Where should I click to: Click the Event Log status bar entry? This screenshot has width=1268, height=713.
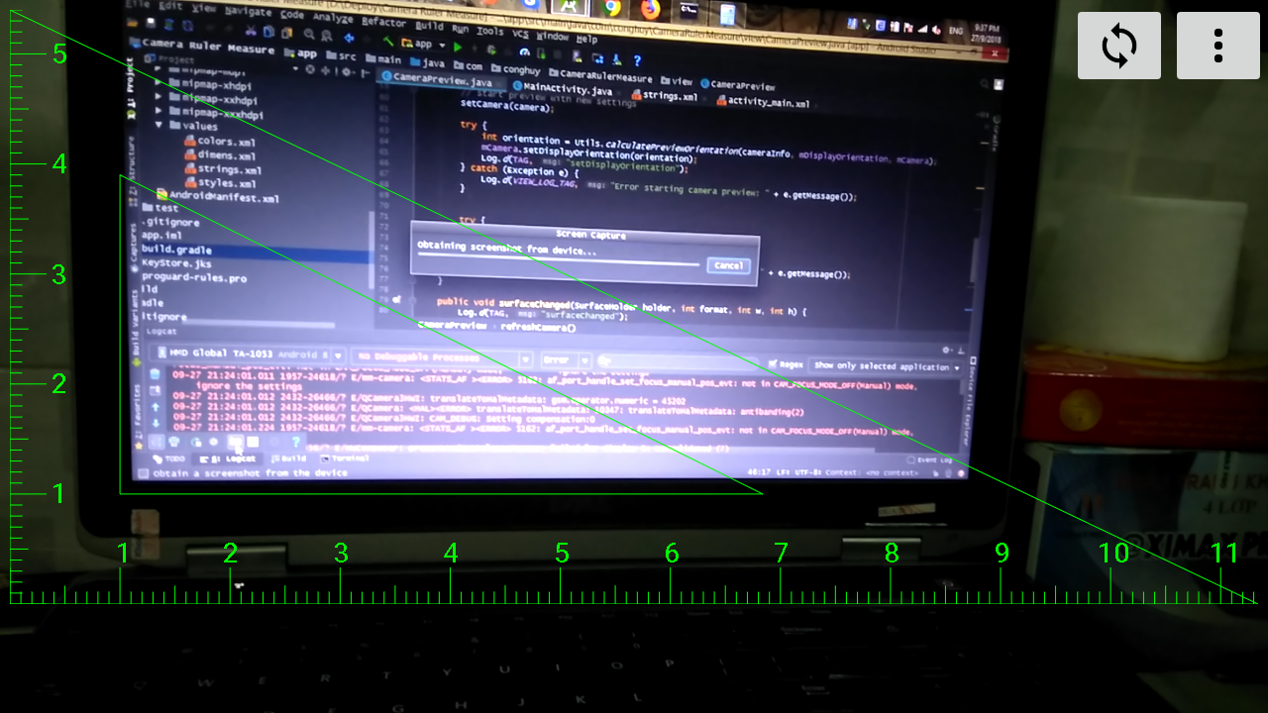[929, 460]
